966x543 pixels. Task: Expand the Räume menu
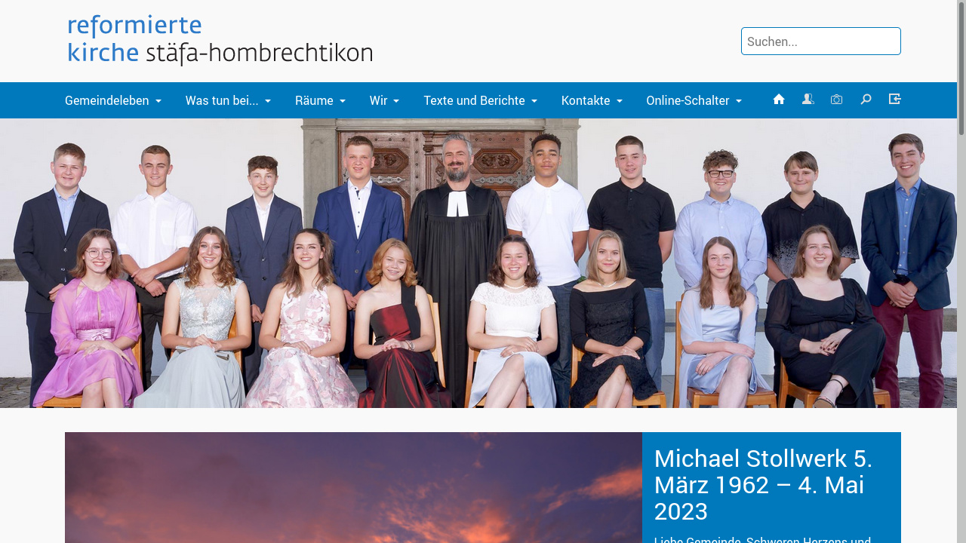[x=320, y=100]
